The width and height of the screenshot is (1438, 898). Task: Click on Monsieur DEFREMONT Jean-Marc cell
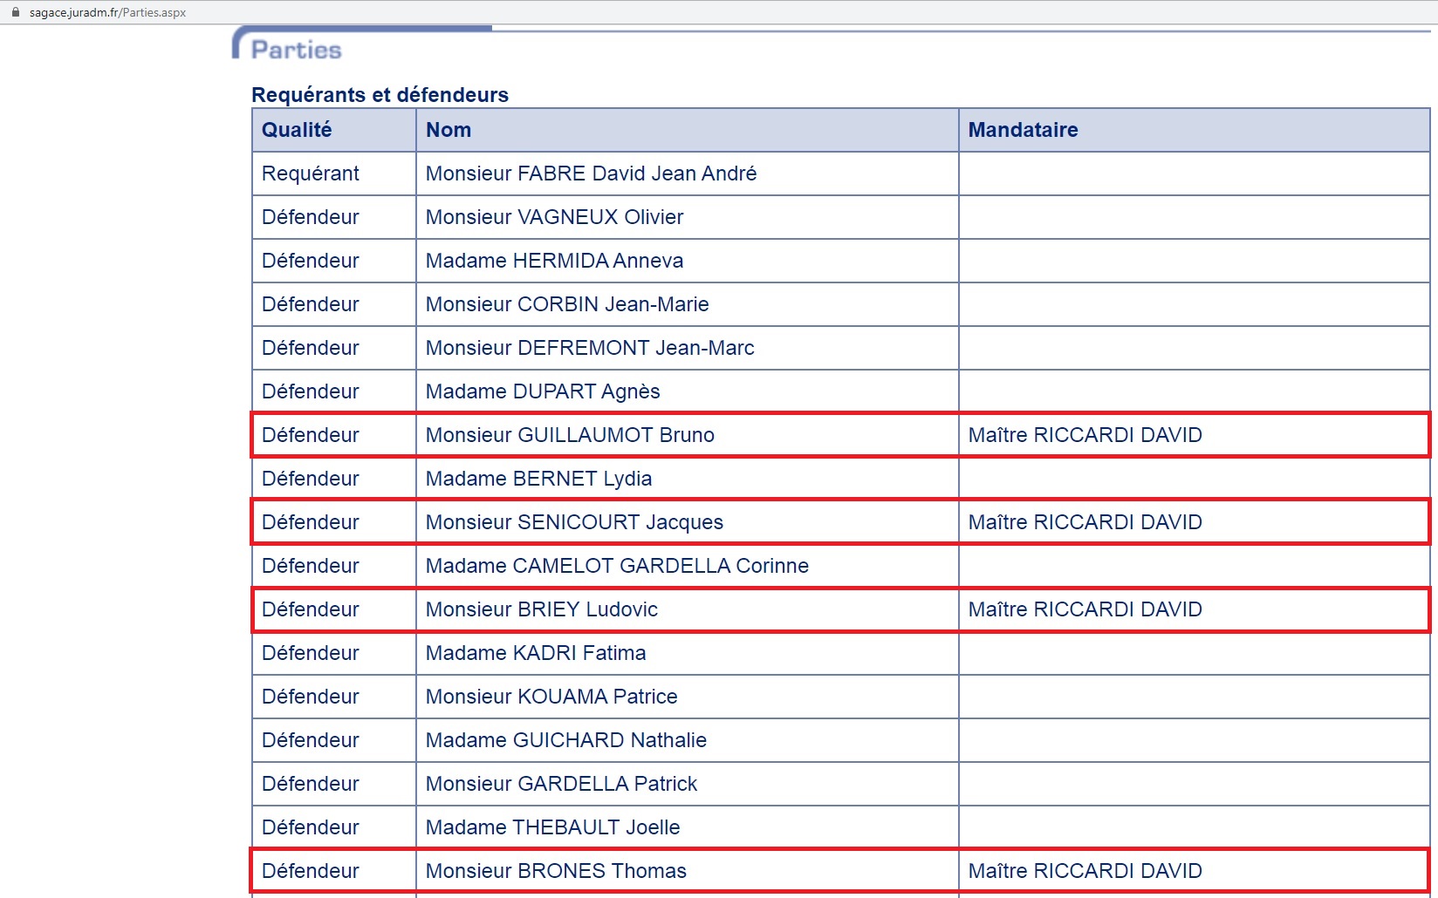[590, 348]
